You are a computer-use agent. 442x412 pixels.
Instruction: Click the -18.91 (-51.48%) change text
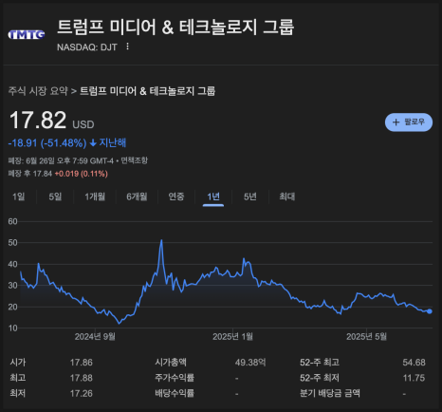click(47, 143)
